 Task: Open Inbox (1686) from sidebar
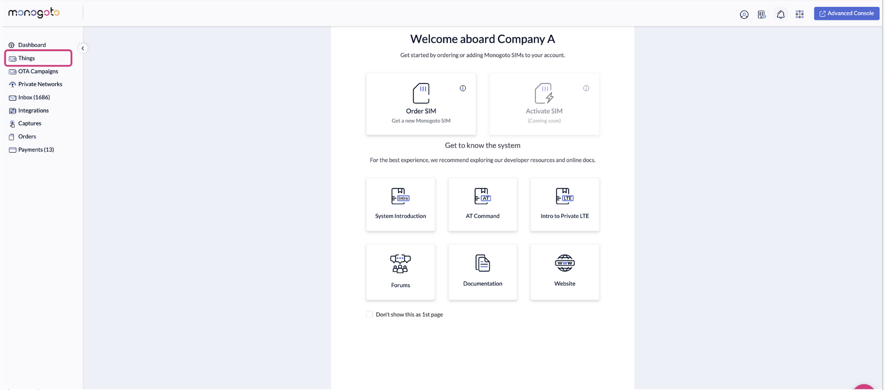pyautogui.click(x=34, y=97)
